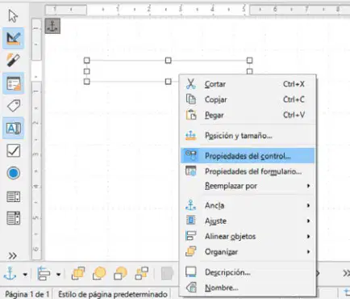The width and height of the screenshot is (350, 299).
Task: Click Forward One toolbar icon
Action: [x=99, y=273]
